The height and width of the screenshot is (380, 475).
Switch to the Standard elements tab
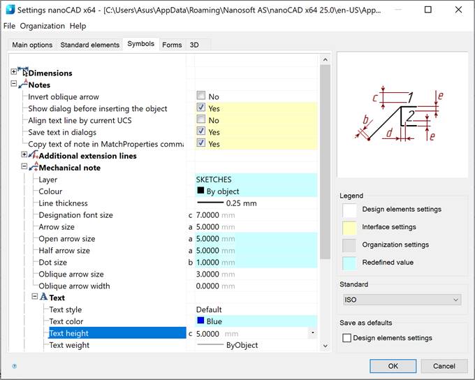[x=89, y=45]
